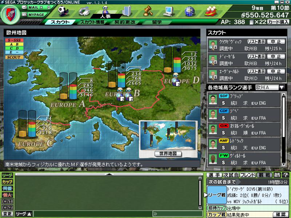This screenshot has width=291, height=218.
Task: Click the question mark help icon
Action: click(x=286, y=175)
